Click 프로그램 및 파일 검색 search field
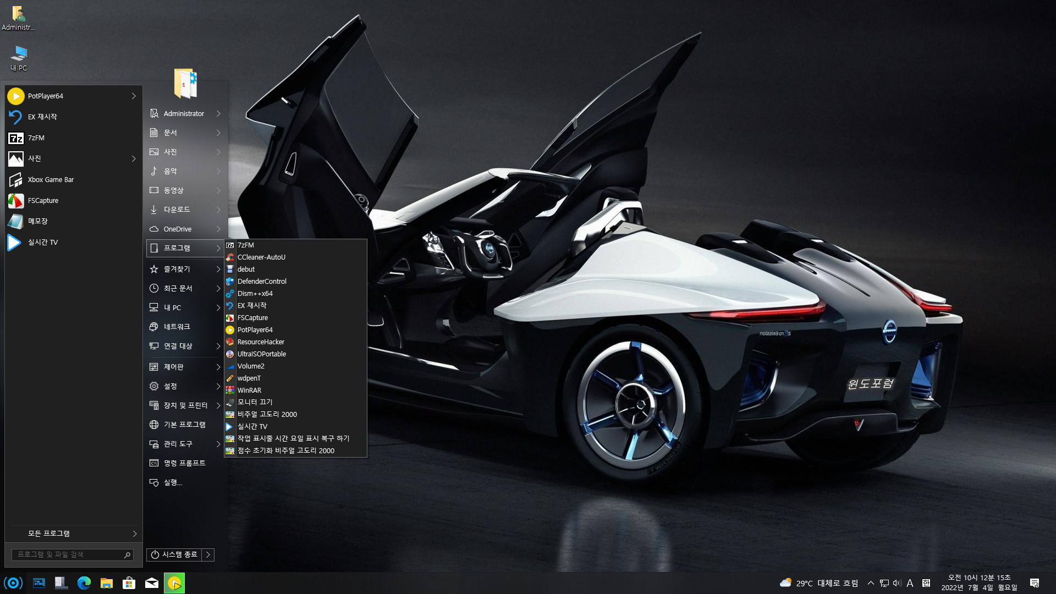This screenshot has width=1056, height=594. [73, 555]
